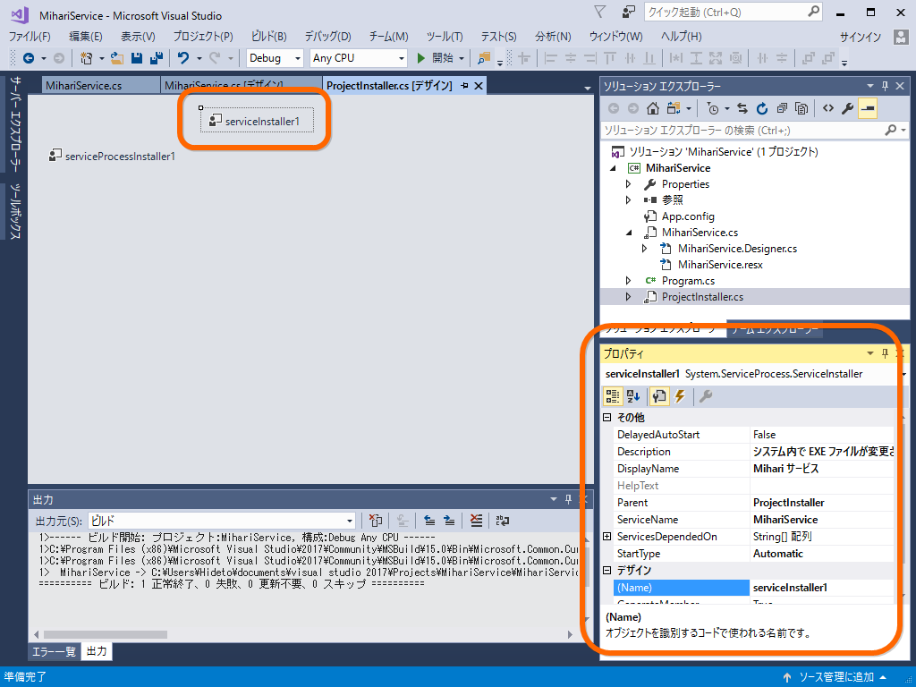The image size is (916, 687).
Task: Select the serviceInstaller1 component
Action: (x=257, y=121)
